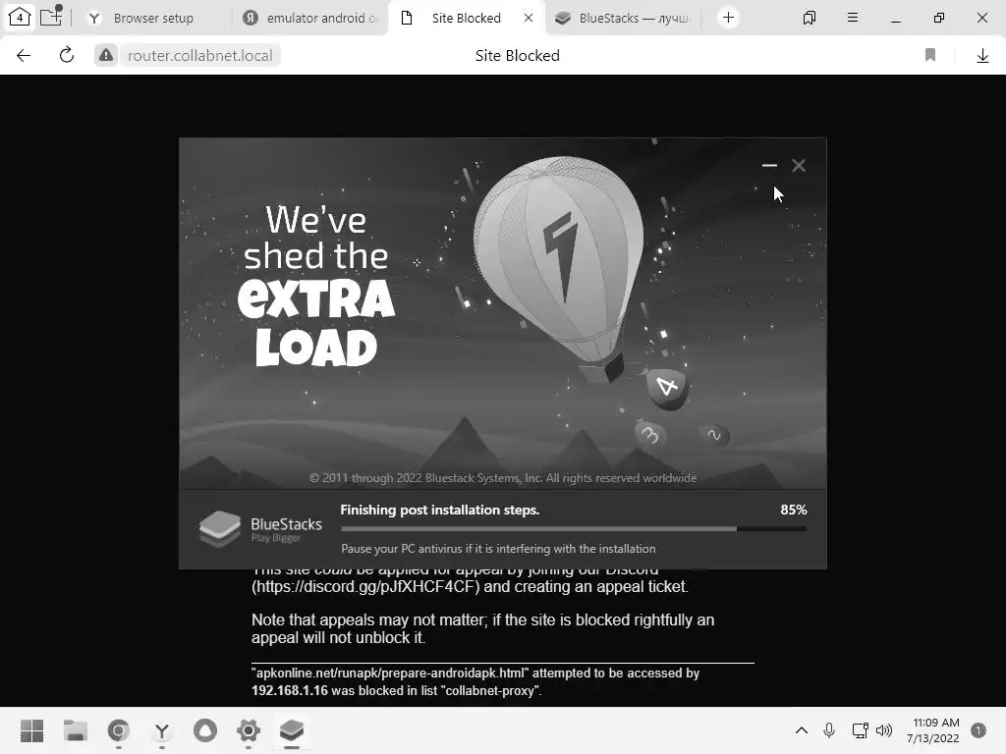Go back to the previous page
This screenshot has height=754, width=1006.
[24, 56]
